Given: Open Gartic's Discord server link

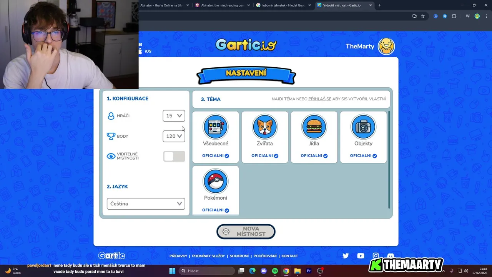Looking at the screenshot, I should click(x=391, y=256).
